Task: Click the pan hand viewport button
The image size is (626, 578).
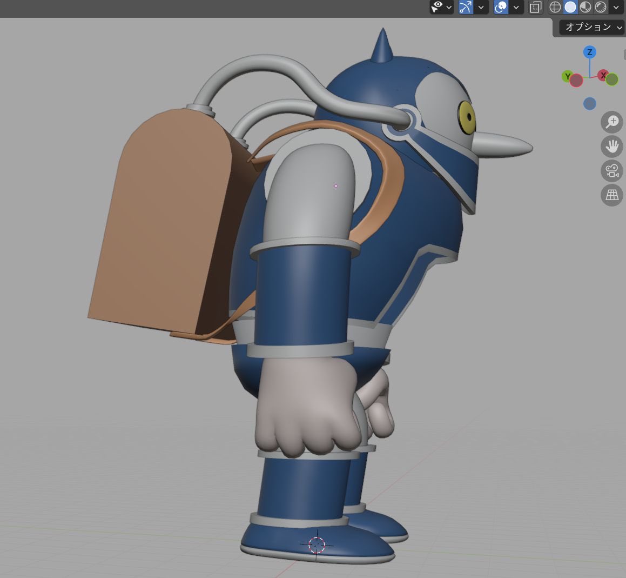Action: pyautogui.click(x=612, y=147)
